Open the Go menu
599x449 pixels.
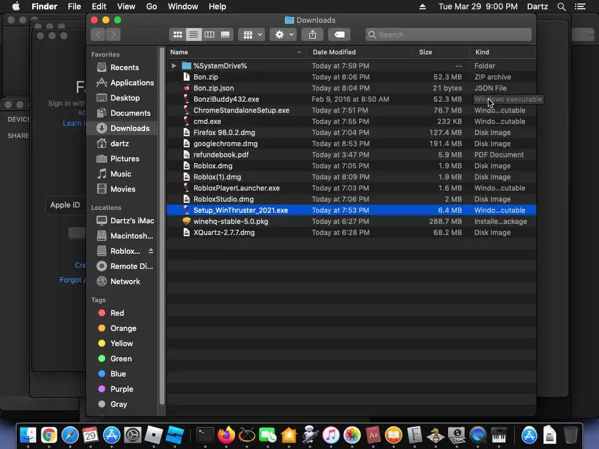click(152, 6)
